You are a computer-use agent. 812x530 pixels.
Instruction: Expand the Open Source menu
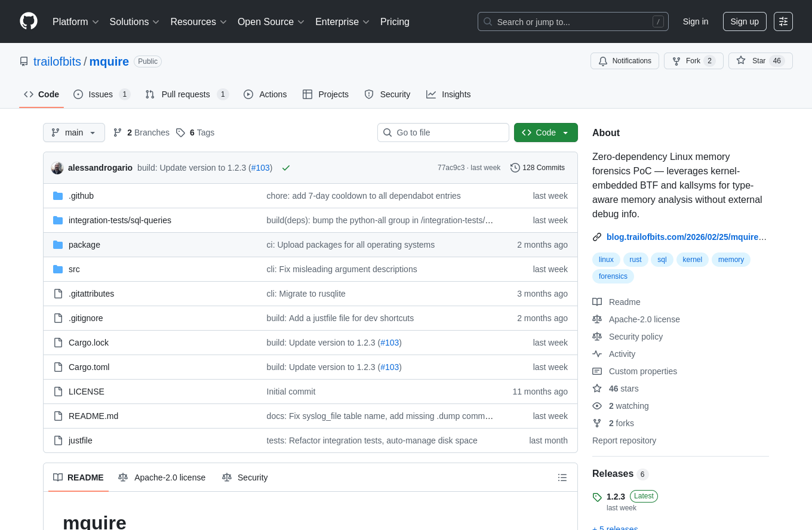[271, 21]
